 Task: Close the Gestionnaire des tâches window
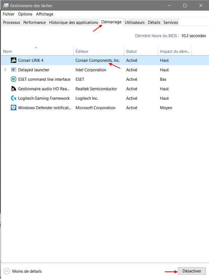coord(201,6)
